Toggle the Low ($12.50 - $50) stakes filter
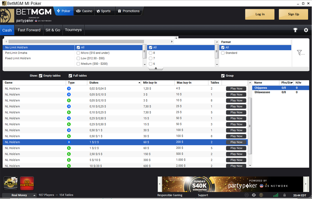This screenshot has height=199, width=312. tap(78, 58)
